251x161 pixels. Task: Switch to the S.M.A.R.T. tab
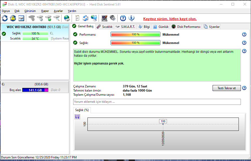(x=125, y=27)
